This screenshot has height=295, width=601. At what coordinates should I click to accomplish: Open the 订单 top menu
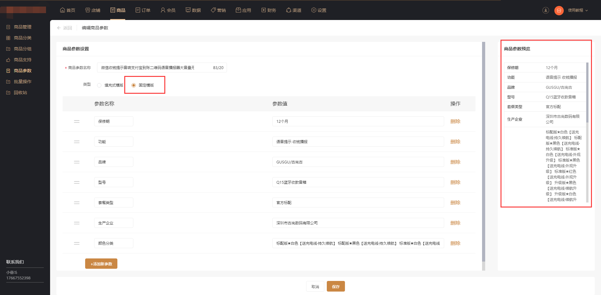point(143,10)
